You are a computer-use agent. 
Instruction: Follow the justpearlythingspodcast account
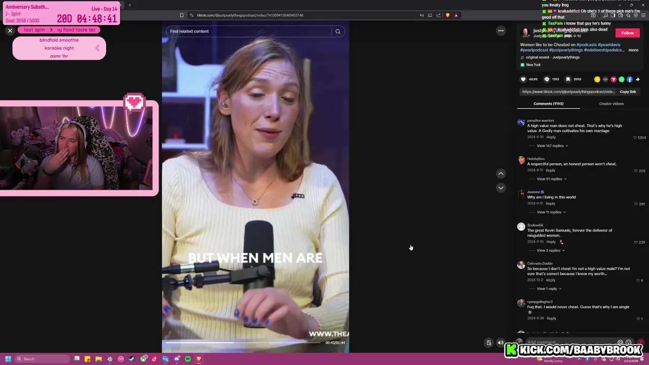[x=627, y=33]
